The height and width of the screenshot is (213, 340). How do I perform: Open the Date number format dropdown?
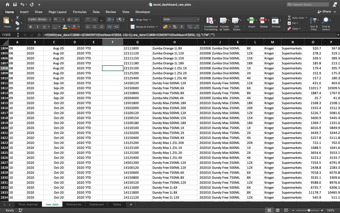click(198, 20)
